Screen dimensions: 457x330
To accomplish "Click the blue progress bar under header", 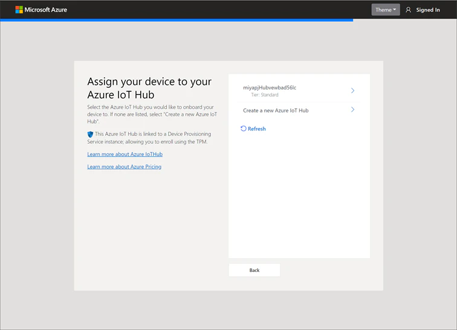I will click(177, 20).
